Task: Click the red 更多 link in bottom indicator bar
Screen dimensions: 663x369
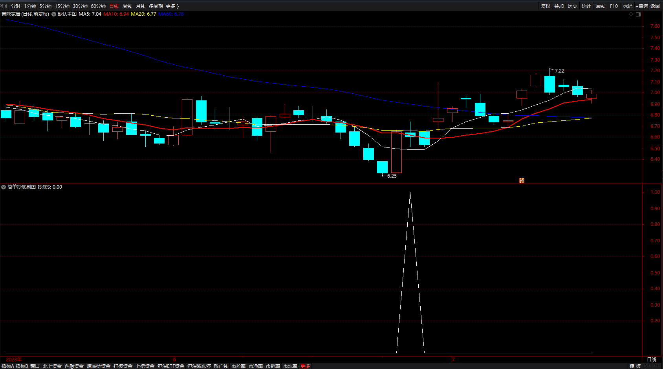Action: point(305,366)
